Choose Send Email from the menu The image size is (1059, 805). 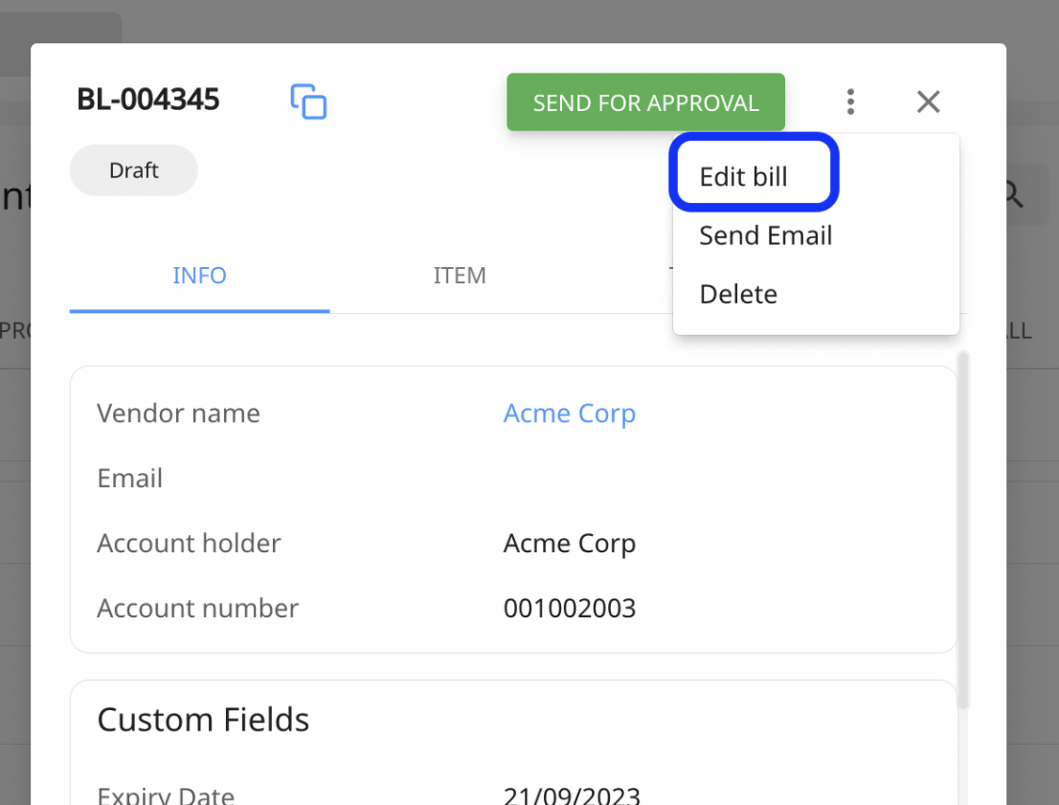click(765, 235)
